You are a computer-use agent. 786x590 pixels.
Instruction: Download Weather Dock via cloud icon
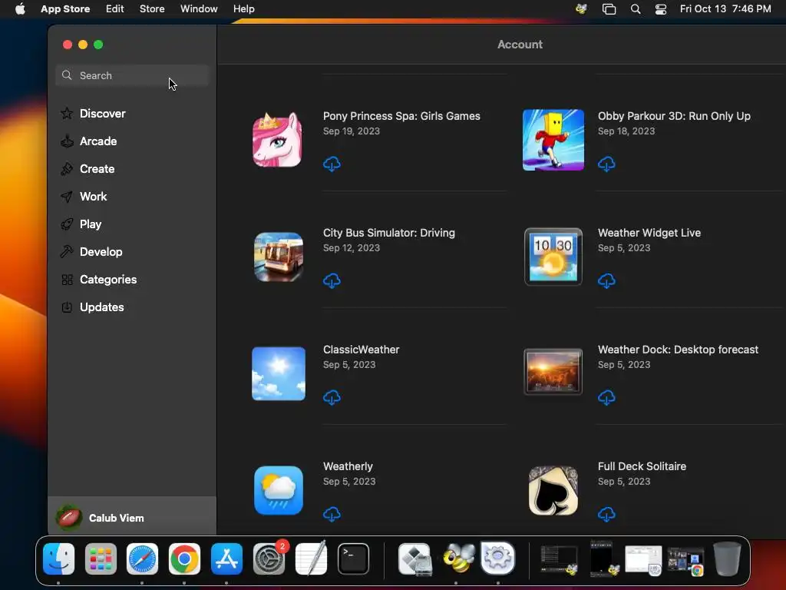pos(606,397)
